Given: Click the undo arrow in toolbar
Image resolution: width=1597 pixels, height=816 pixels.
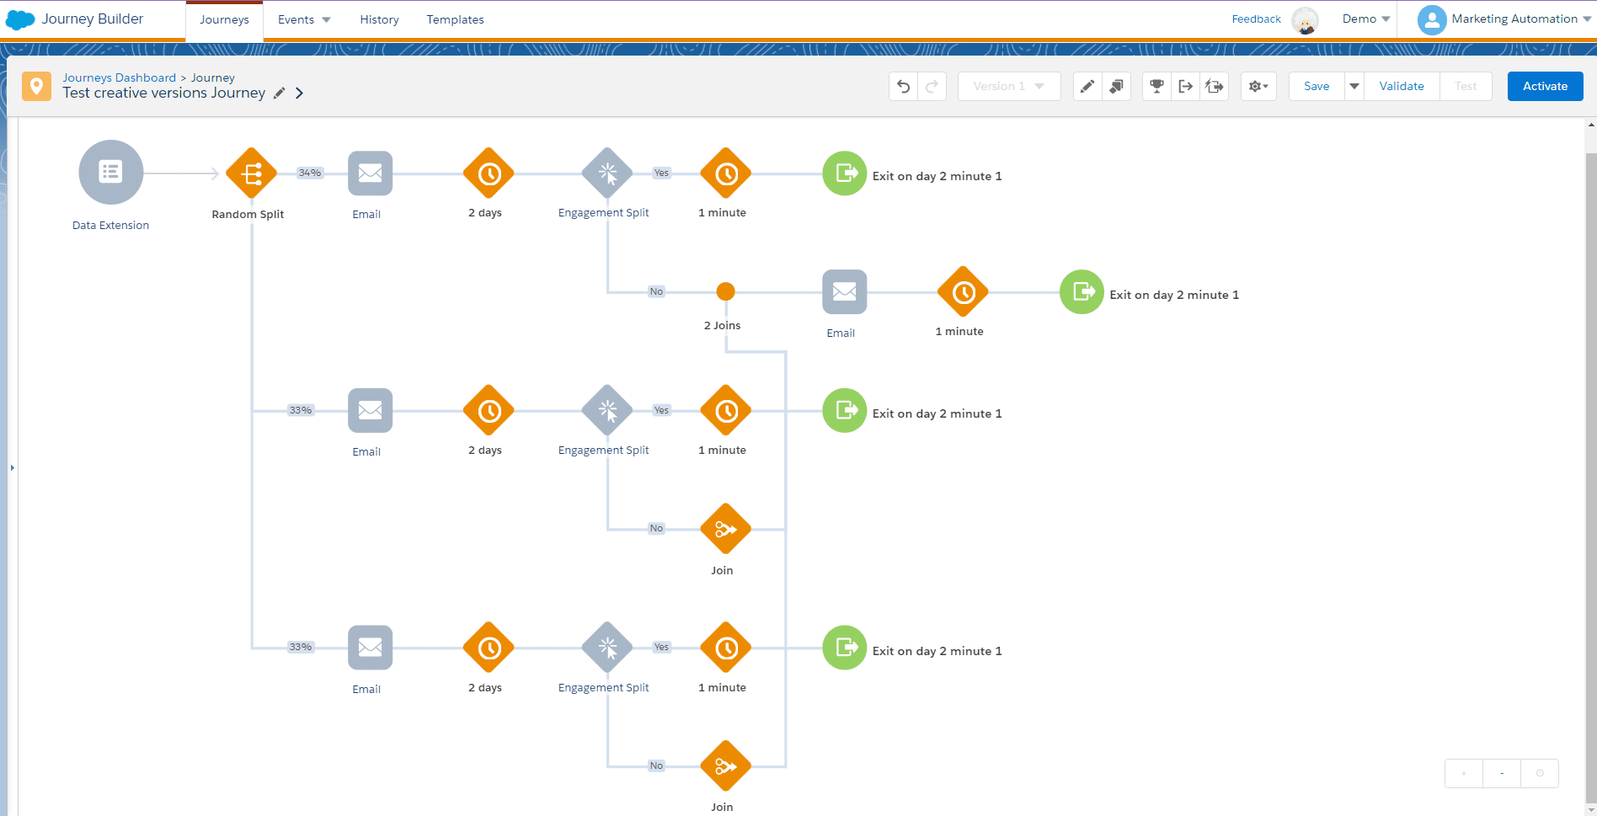Looking at the screenshot, I should point(903,87).
